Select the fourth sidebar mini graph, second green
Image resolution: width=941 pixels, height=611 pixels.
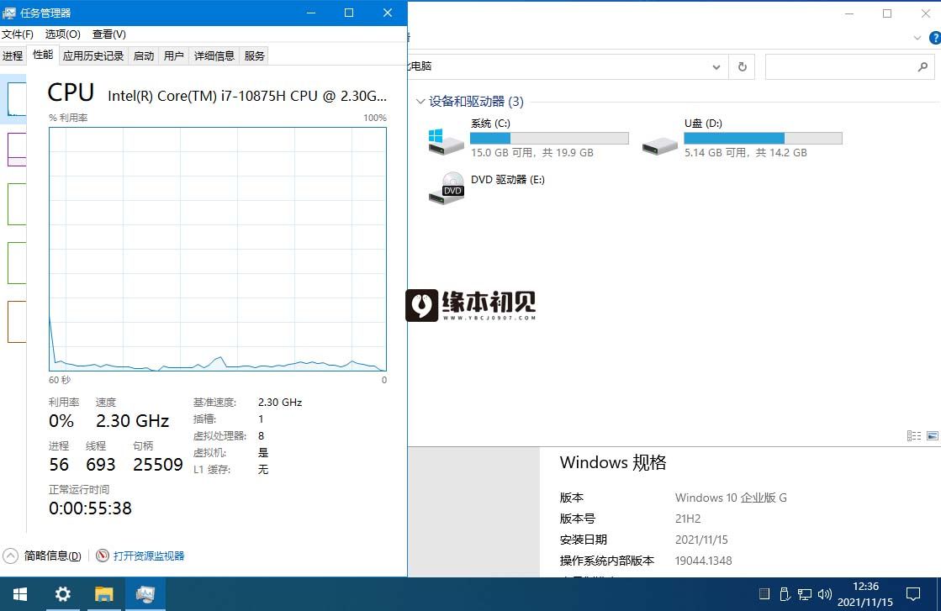[x=16, y=262]
